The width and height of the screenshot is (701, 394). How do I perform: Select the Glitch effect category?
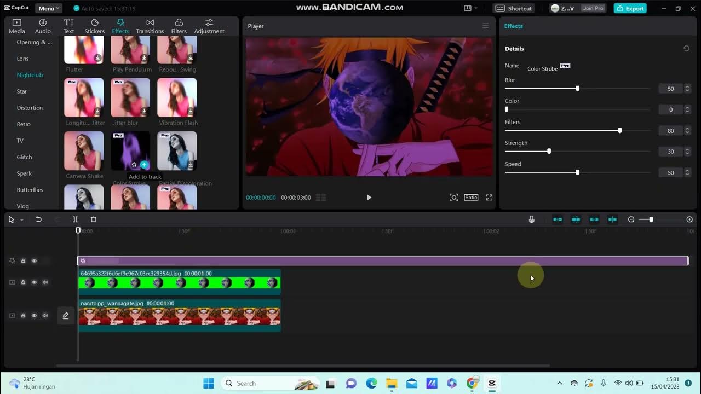coord(24,157)
